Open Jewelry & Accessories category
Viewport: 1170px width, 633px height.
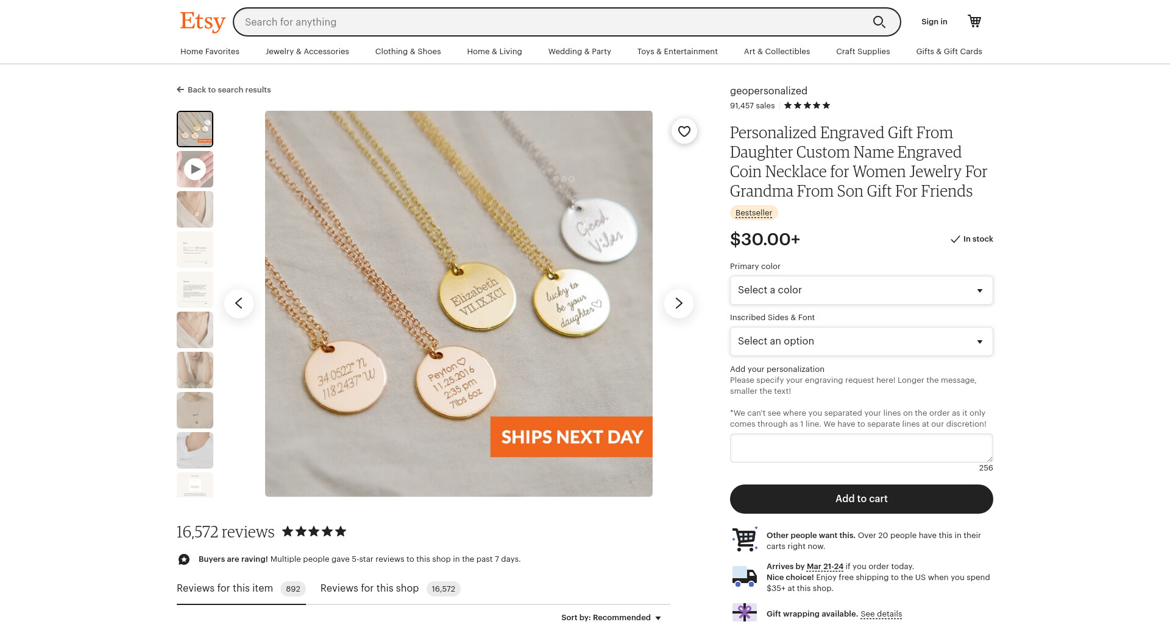(x=307, y=52)
